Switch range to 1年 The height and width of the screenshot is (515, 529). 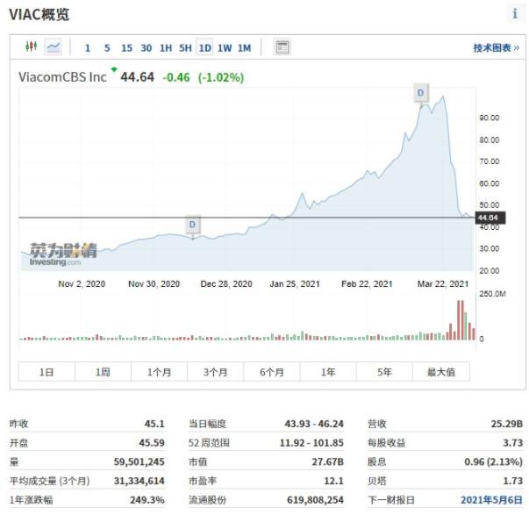(x=328, y=372)
